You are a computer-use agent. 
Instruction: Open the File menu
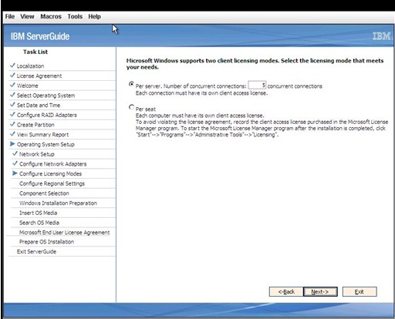tap(10, 16)
